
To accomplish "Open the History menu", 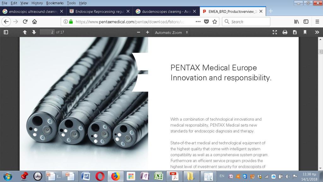I will pos(37,3).
